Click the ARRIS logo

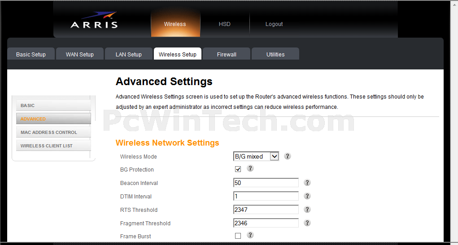pos(94,21)
